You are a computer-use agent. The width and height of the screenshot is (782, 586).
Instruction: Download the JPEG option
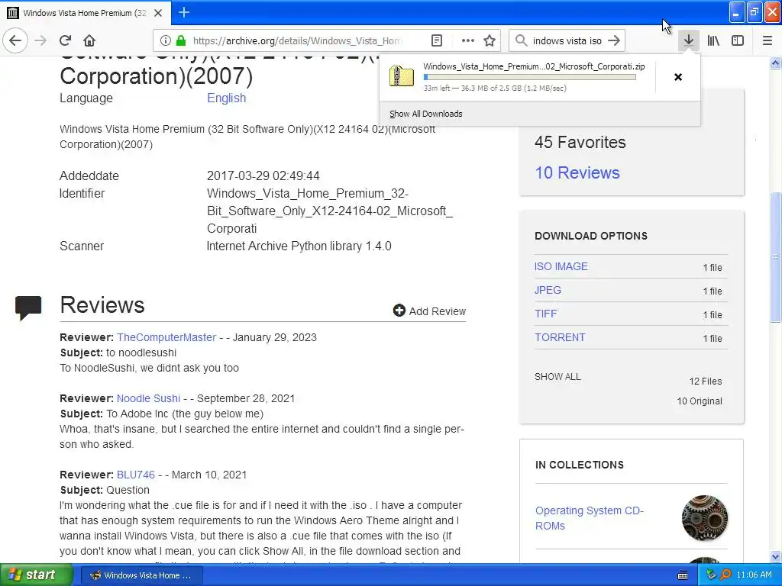tap(548, 290)
